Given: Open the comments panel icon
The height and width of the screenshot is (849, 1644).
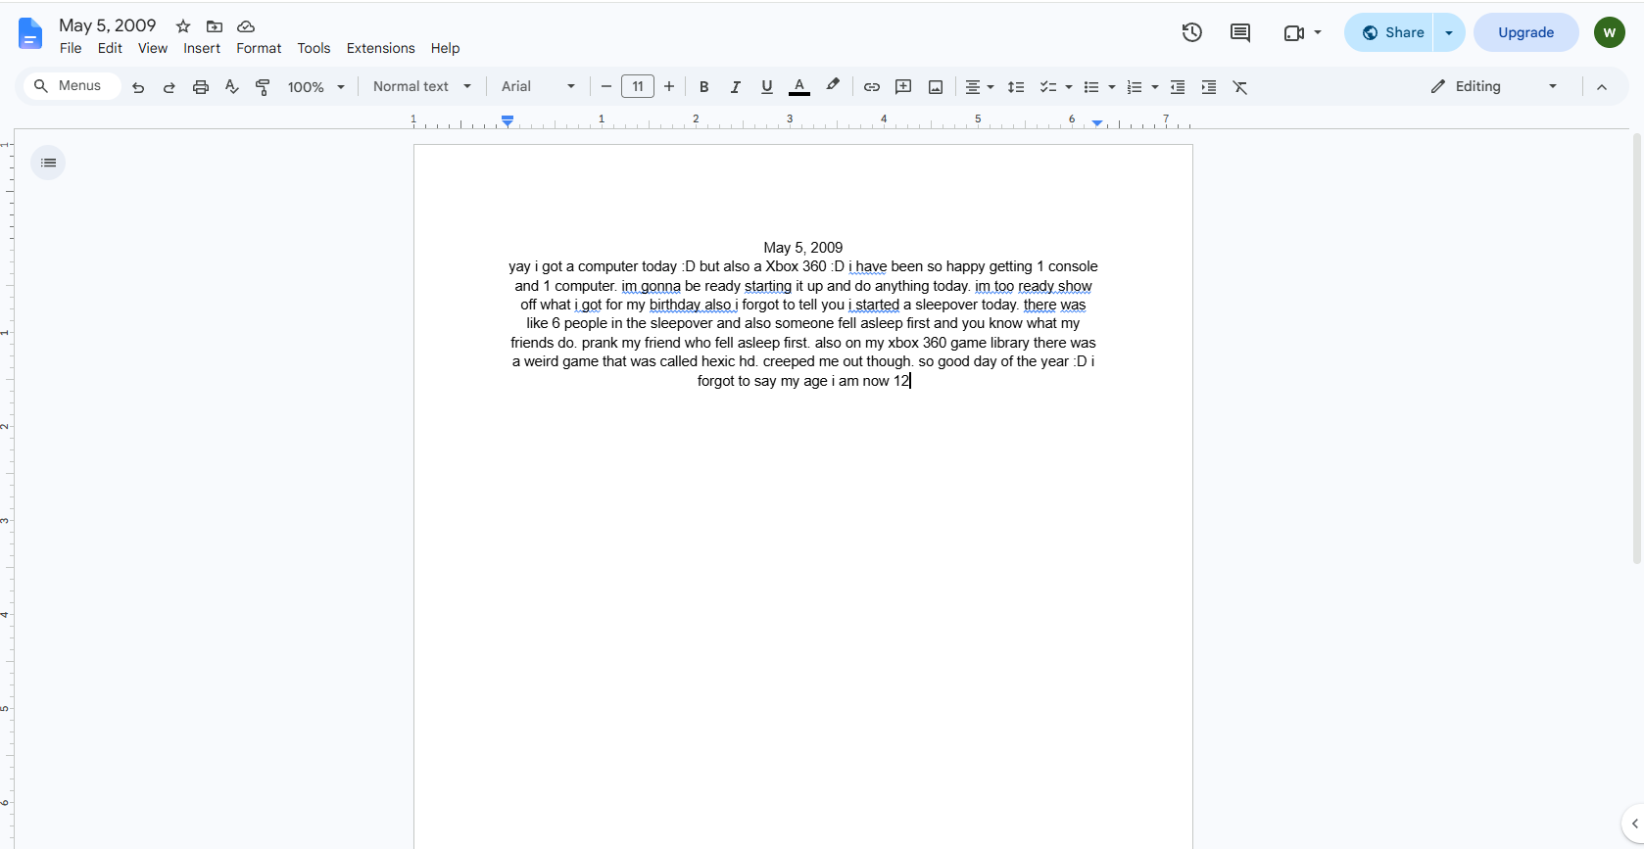Looking at the screenshot, I should 1240,32.
